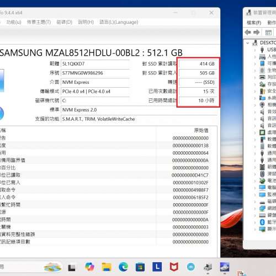Select the 監視 monitor icon
The width and height of the screenshot is (276, 276).
click(262, 194)
